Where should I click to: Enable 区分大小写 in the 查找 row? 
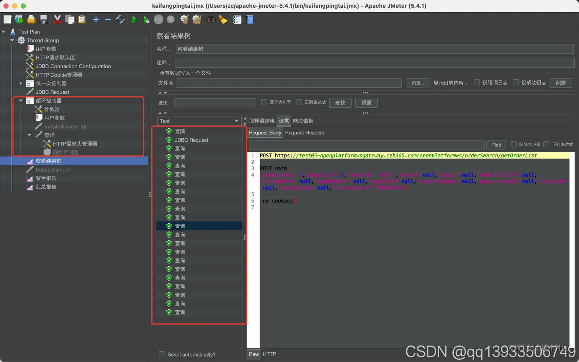click(264, 102)
